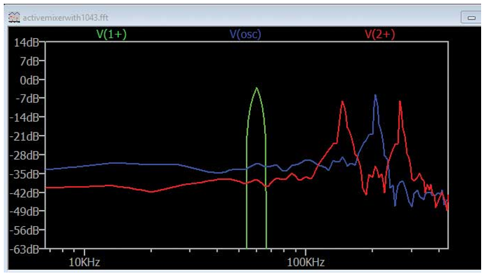Minimize the FFT plot window
Viewport: 483px width, 275px height.
(470, 18)
